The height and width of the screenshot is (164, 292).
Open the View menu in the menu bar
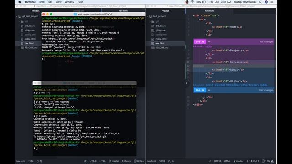(x=58, y=2)
